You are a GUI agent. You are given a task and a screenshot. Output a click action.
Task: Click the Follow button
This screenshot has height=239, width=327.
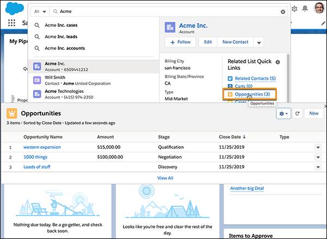click(x=180, y=42)
